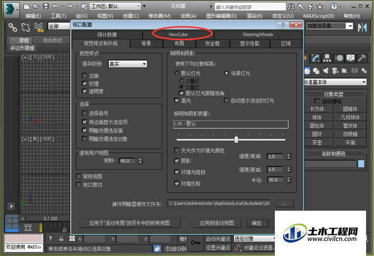Open the 标准基本体 object category dropdown
This screenshot has width=374, height=256.
pos(335,82)
